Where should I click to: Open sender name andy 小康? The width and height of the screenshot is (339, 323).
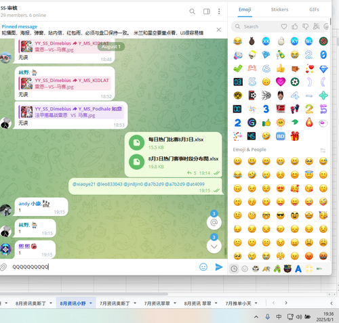coord(30,204)
